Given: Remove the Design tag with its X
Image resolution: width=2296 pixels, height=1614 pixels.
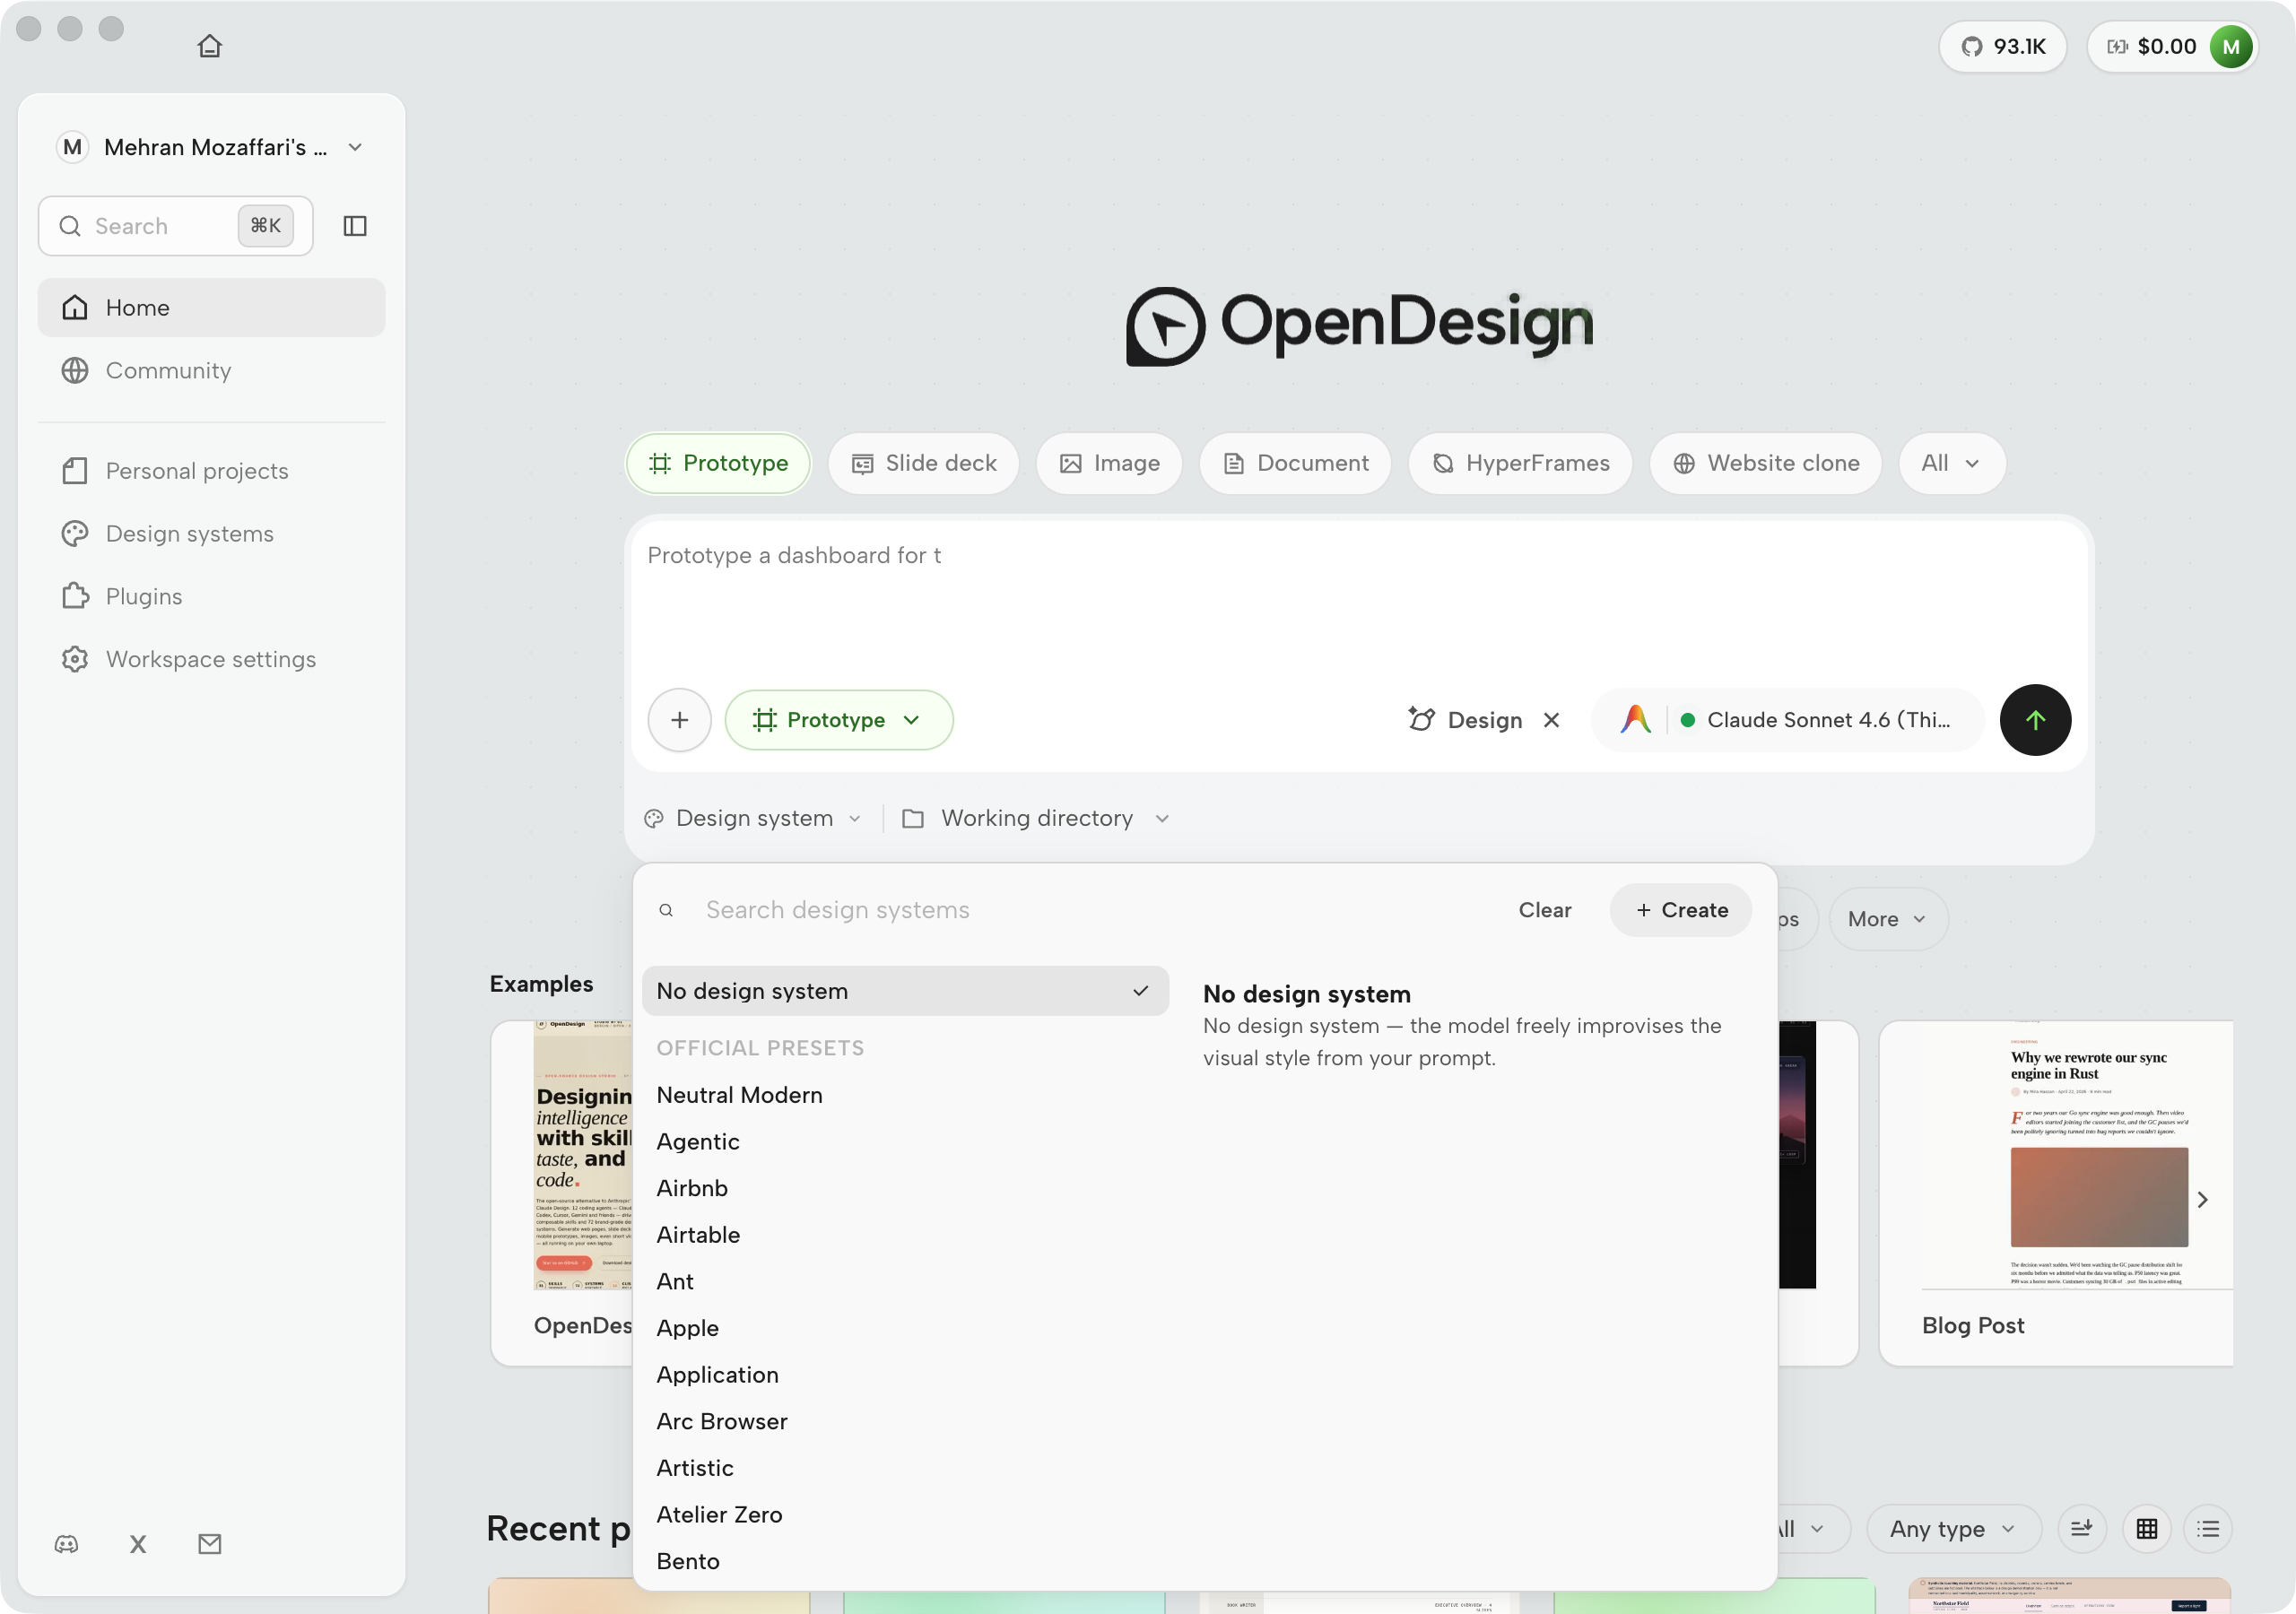Looking at the screenshot, I should [1551, 720].
